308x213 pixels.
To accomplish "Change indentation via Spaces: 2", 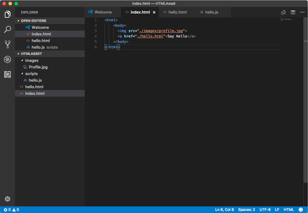I will point(246,210).
